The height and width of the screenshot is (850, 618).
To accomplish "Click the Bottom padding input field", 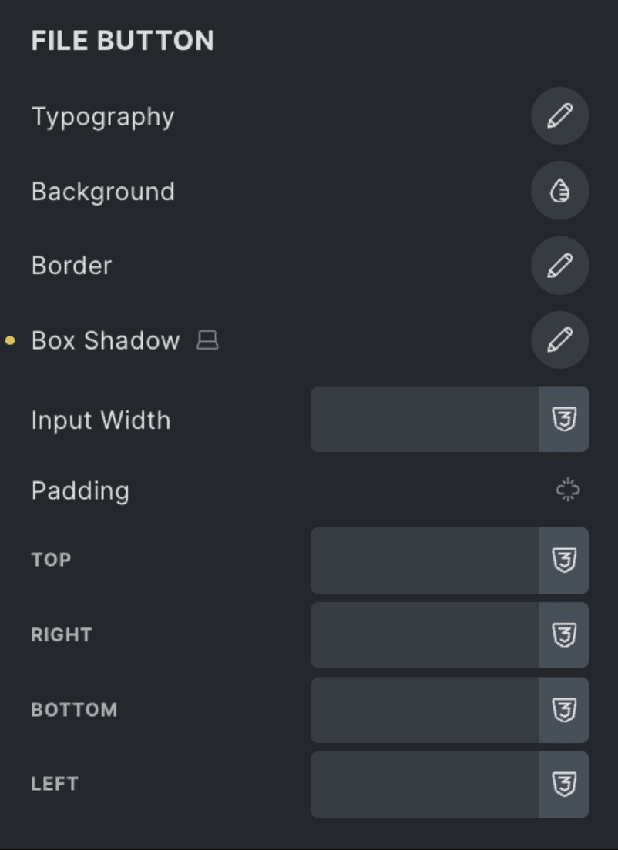I will point(425,710).
